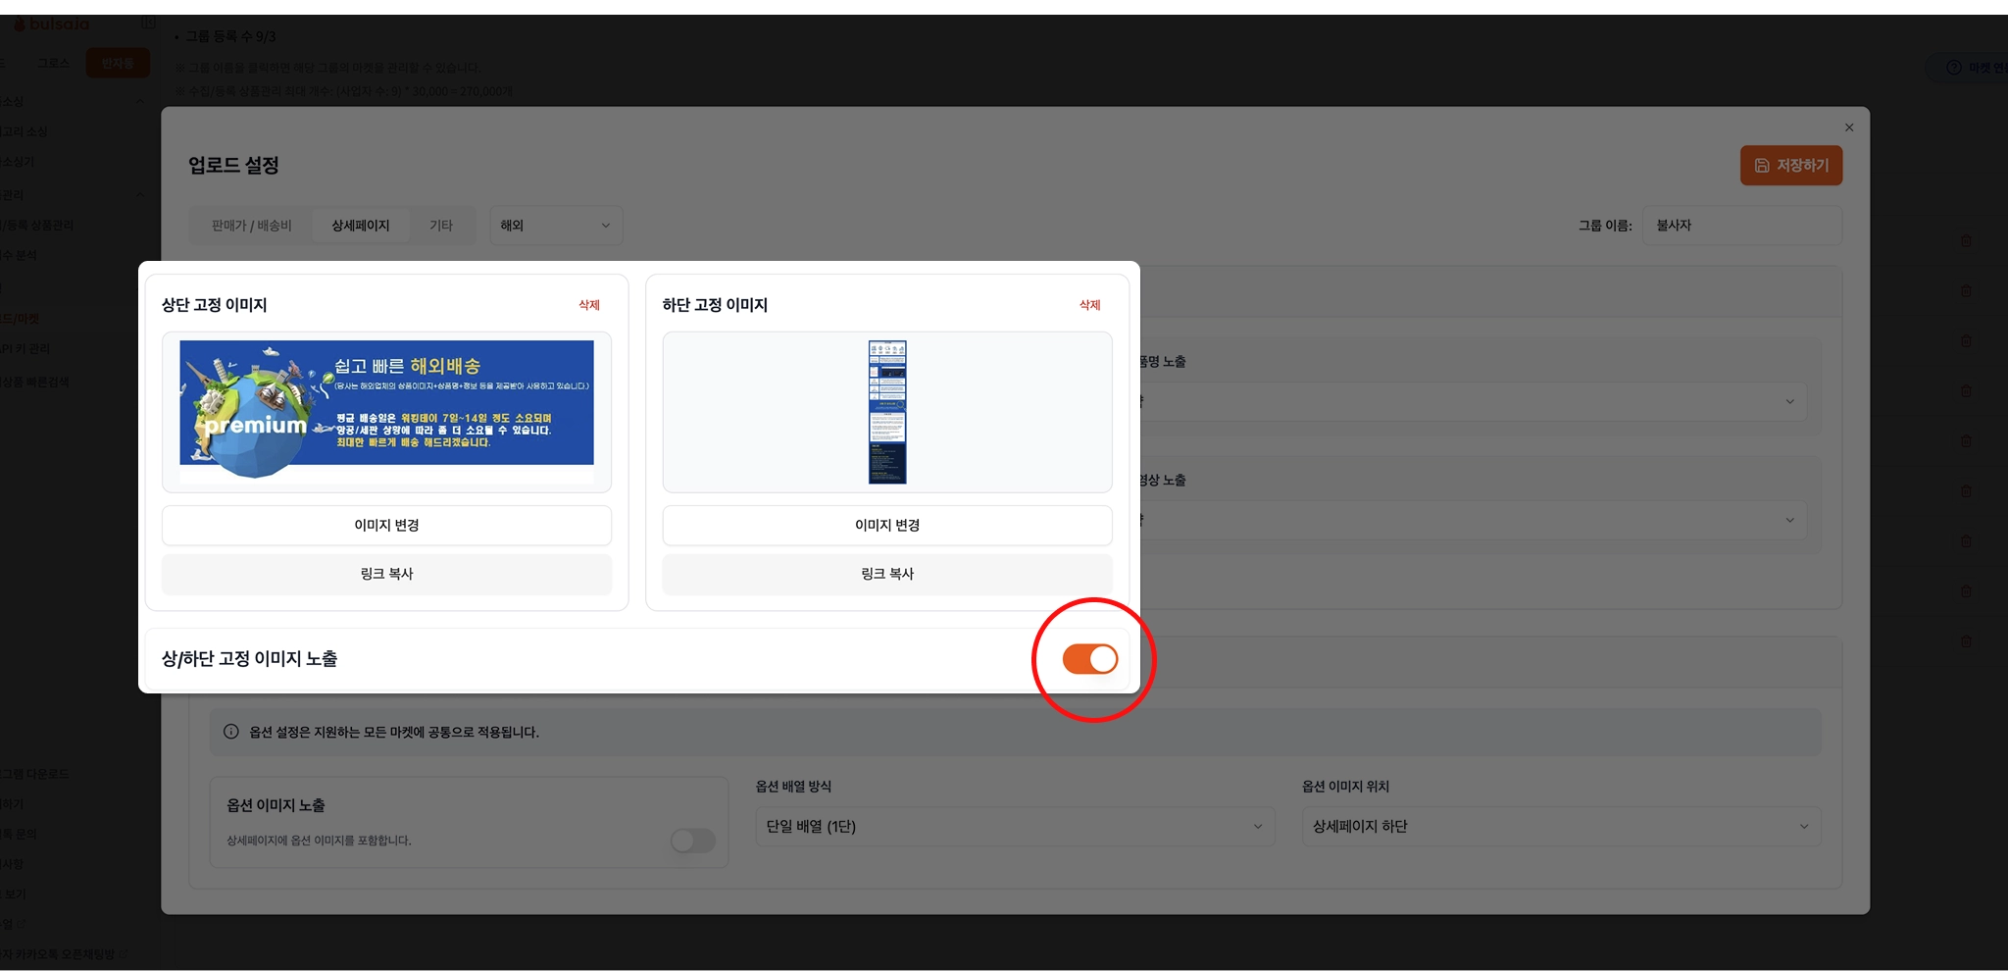The image size is (2008, 971).
Task: Enable the 옵션 이미지 노출 switch
Action: click(693, 841)
